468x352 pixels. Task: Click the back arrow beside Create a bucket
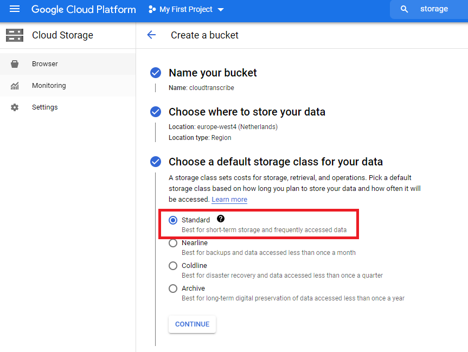[151, 35]
